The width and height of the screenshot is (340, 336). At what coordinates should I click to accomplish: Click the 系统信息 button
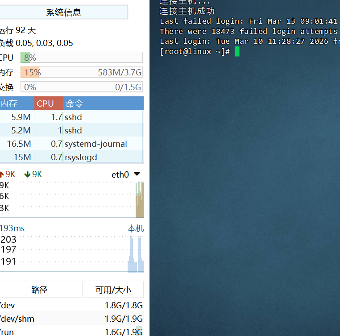point(64,12)
